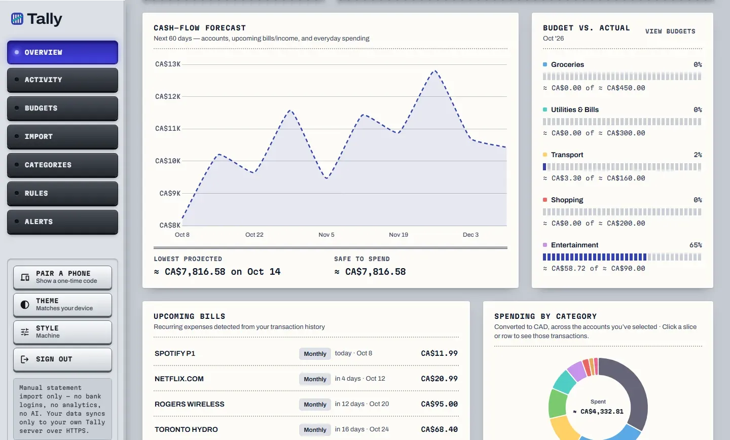This screenshot has height=440, width=730.
Task: Click the Lowest Projected value on Oct 14
Action: 217,272
